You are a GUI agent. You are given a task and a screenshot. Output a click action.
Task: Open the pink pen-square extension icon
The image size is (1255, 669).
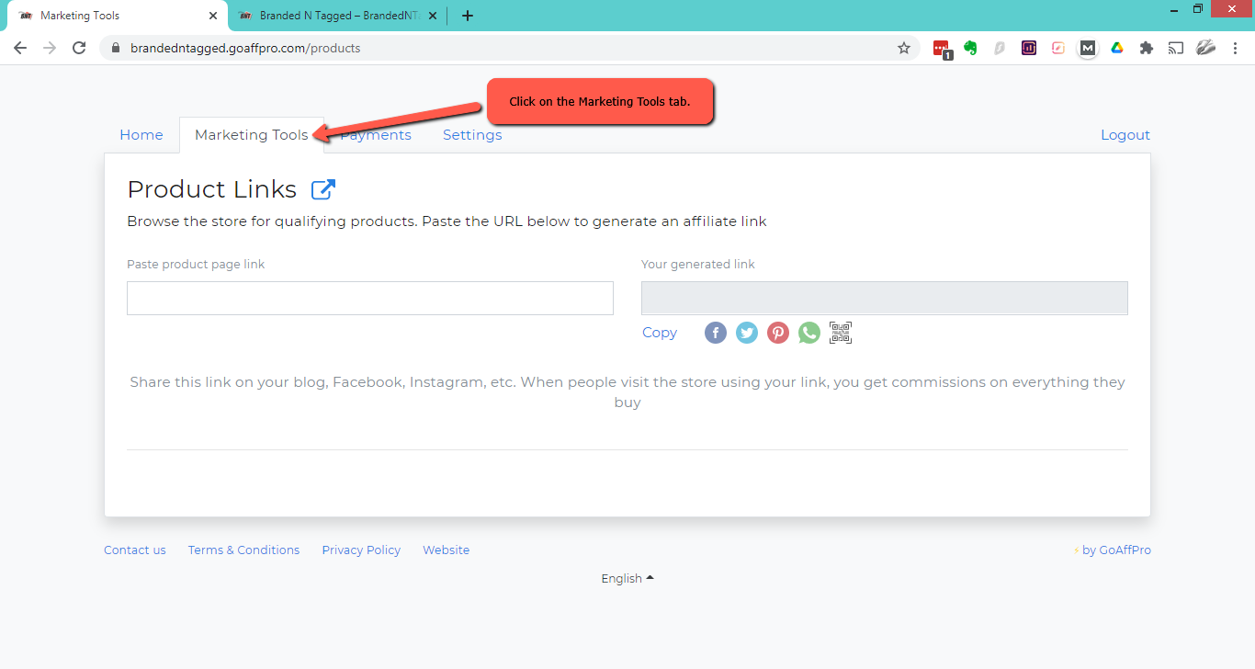click(1058, 48)
